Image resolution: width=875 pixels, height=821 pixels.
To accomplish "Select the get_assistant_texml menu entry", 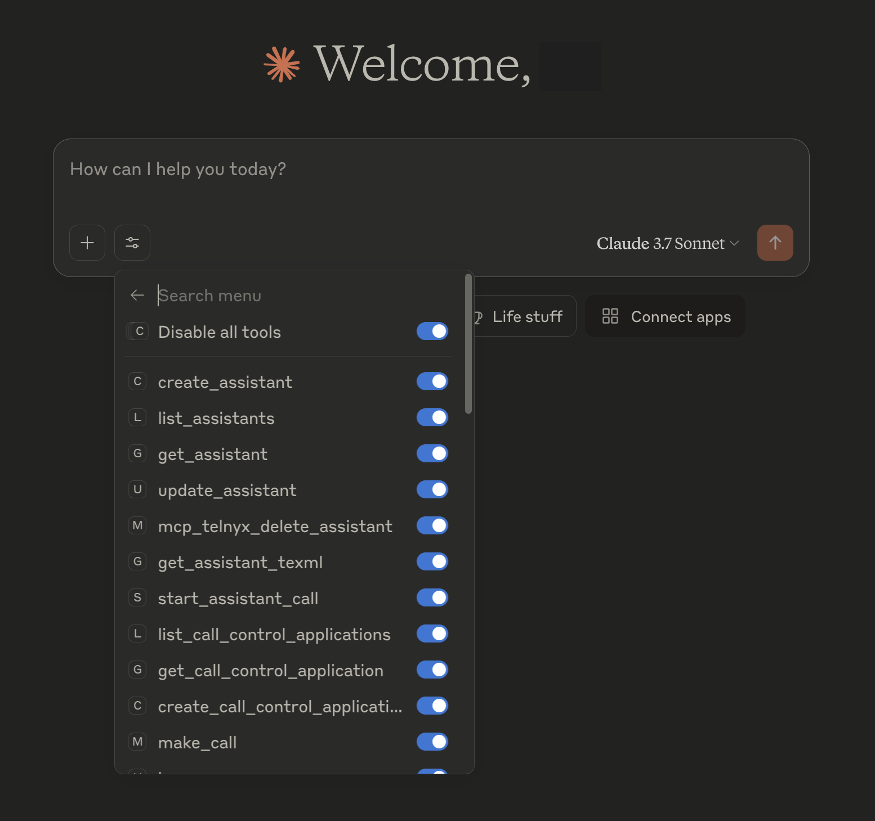I will [x=240, y=561].
